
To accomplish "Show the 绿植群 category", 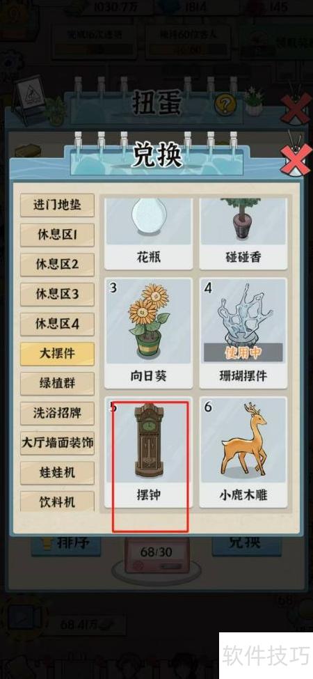I will (57, 384).
